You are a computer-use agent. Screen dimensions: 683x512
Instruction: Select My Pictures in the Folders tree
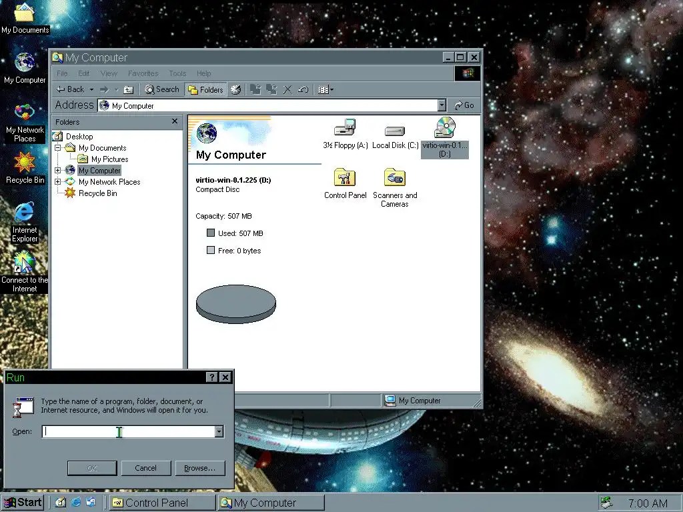click(110, 159)
